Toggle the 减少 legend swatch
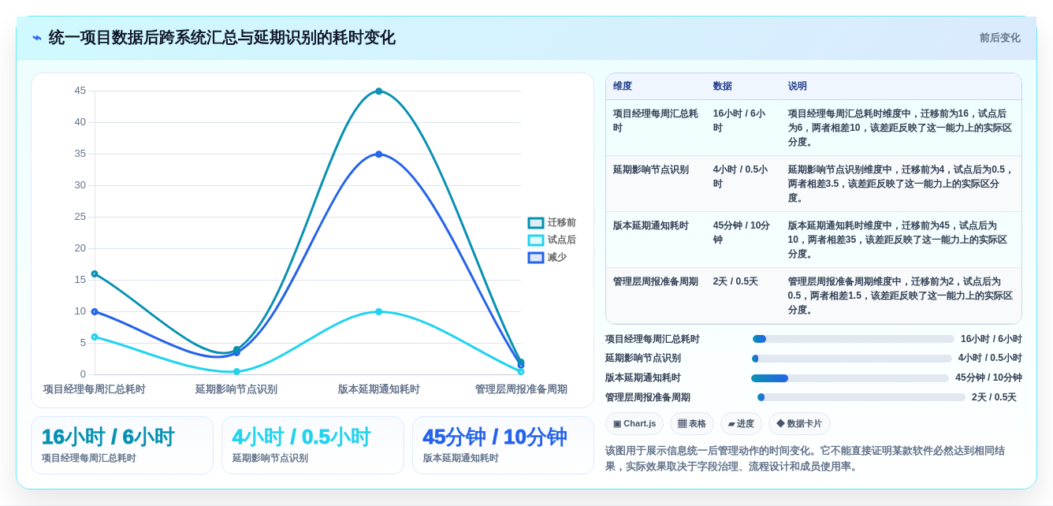 (536, 258)
